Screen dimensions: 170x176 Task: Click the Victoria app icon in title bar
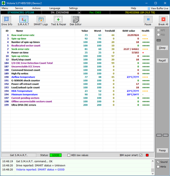[4, 3]
